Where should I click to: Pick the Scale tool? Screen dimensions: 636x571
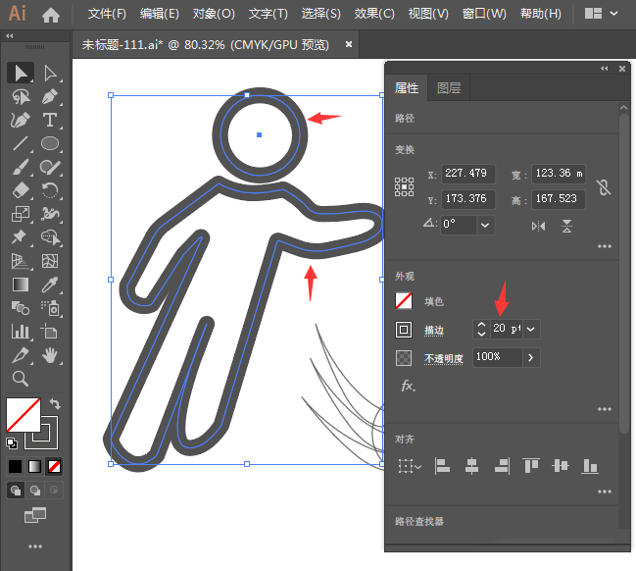pyautogui.click(x=21, y=214)
